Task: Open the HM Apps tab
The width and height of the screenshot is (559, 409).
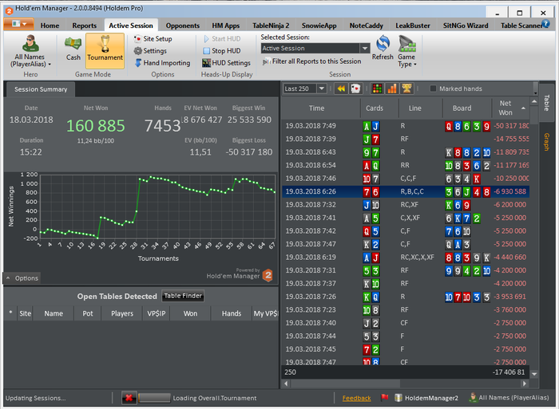Action: coord(226,26)
